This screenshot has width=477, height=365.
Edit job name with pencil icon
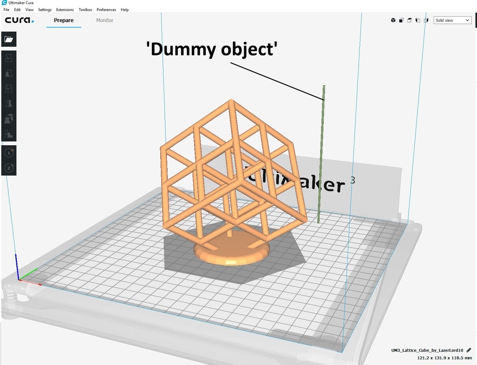[x=469, y=350]
